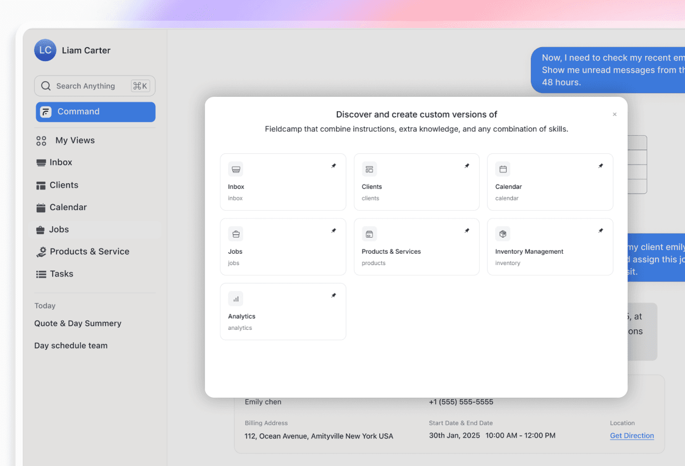The width and height of the screenshot is (685, 466).
Task: Click the Inventory Management cube icon
Action: tap(502, 234)
